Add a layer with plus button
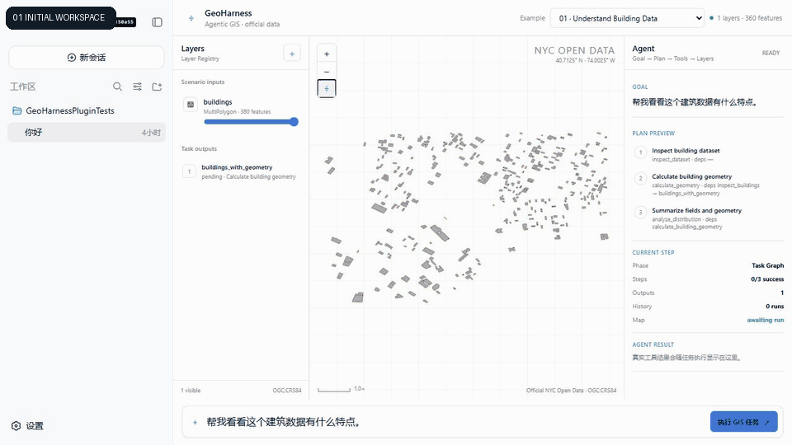Screen dimensions: 792x445 coord(292,54)
